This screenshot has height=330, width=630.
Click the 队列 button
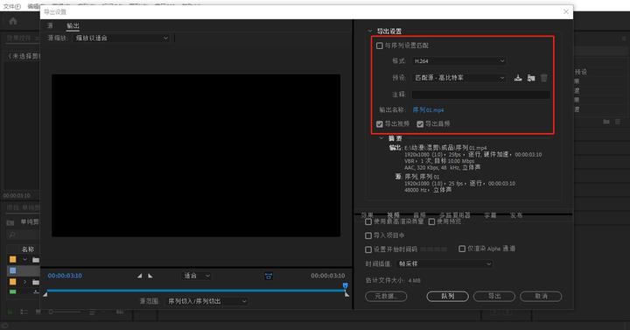click(x=447, y=296)
